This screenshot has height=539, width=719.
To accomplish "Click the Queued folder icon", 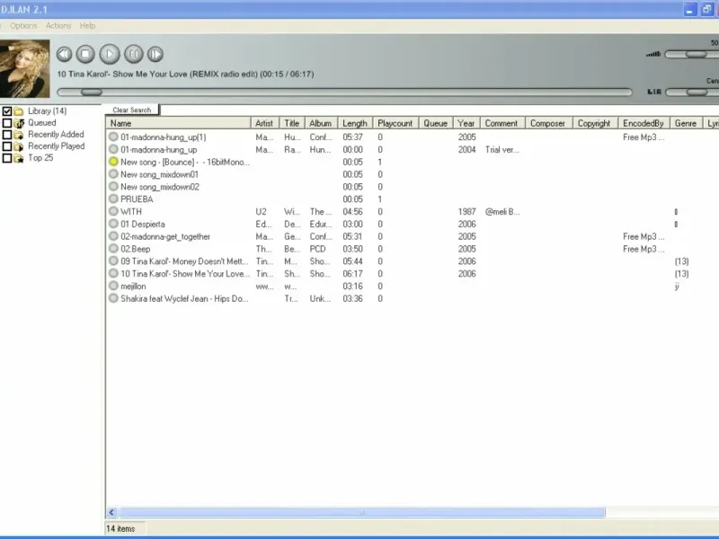I will click(x=19, y=123).
